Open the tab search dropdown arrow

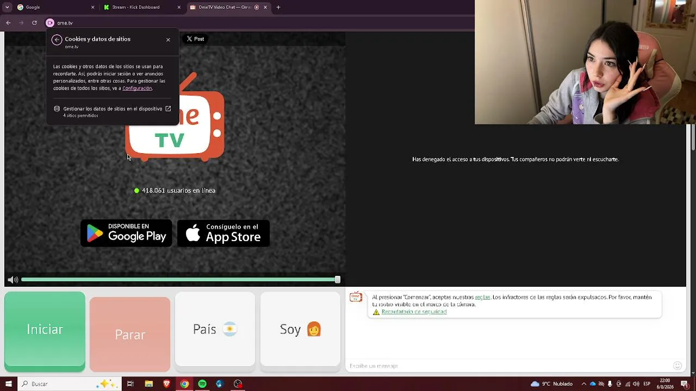pos(7,7)
